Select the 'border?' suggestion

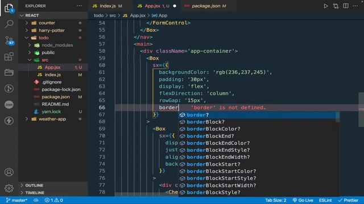pos(257,115)
